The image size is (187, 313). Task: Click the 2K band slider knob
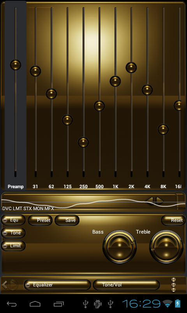(x=131, y=67)
